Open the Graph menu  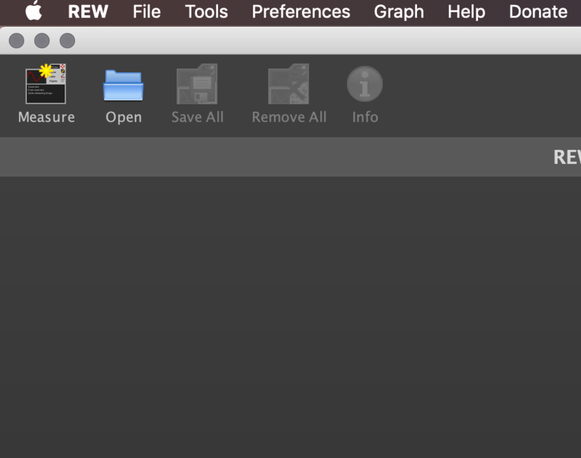399,12
